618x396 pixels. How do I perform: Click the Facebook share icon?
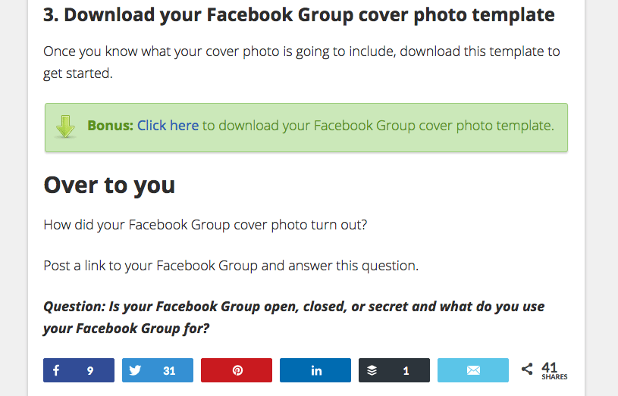[x=56, y=370]
